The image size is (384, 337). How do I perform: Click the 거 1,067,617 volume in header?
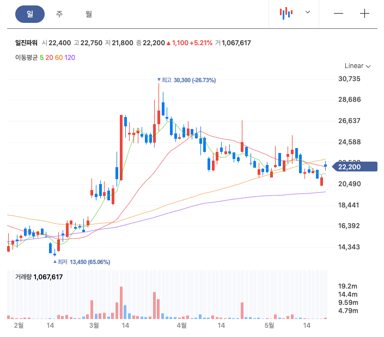233,43
